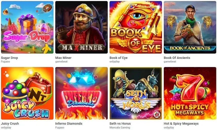The height and width of the screenshot is (130, 217).
Task: Click the Juicy Crush title link
Action: coord(10,123)
